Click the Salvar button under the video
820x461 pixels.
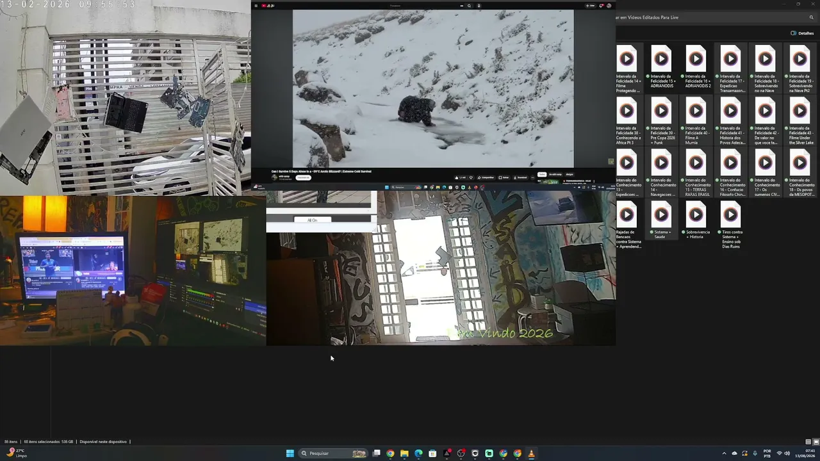(x=504, y=177)
